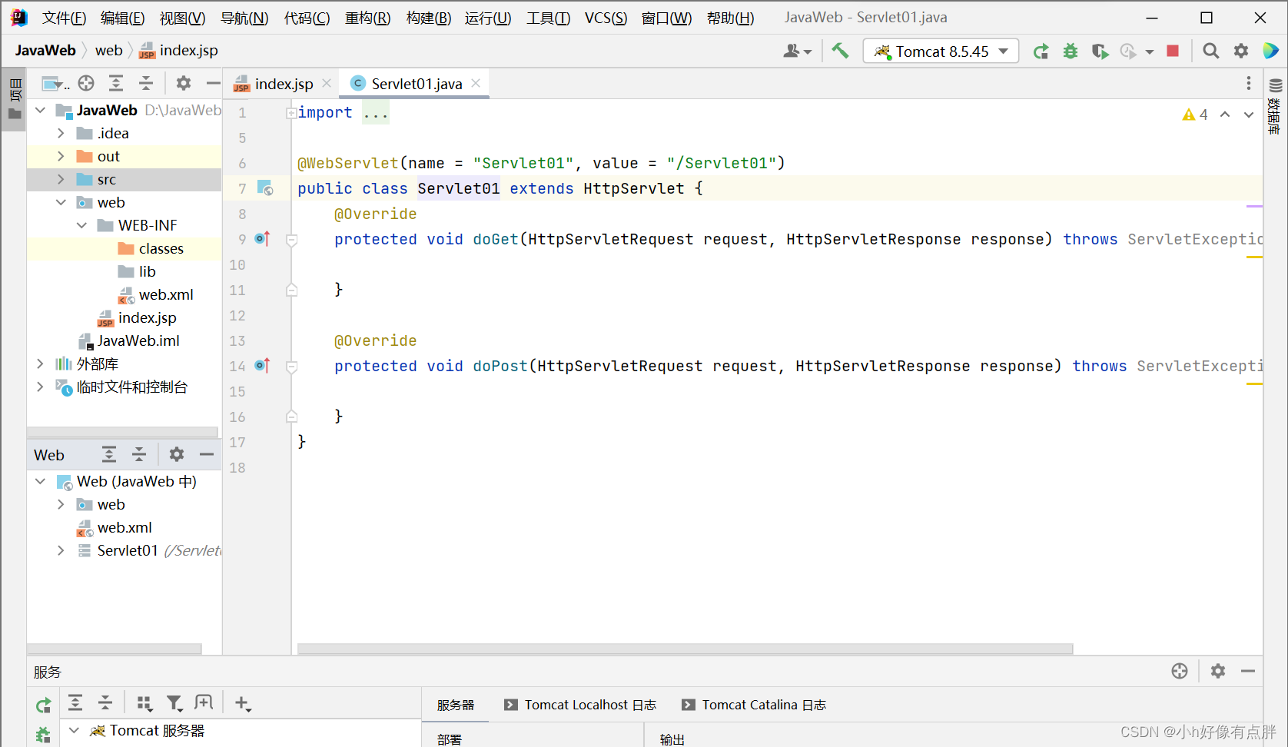Expand the 外部库 tree node
The image size is (1288, 747).
pos(40,364)
